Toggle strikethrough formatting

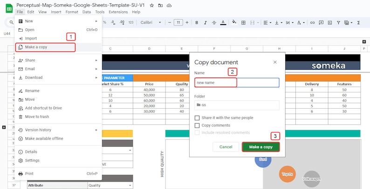click(214, 23)
